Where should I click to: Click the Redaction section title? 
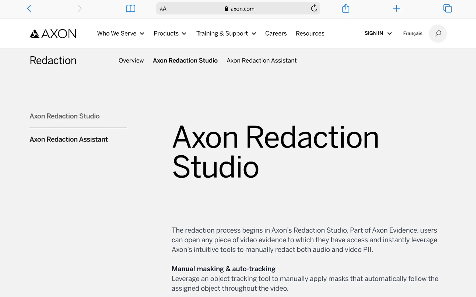(53, 60)
